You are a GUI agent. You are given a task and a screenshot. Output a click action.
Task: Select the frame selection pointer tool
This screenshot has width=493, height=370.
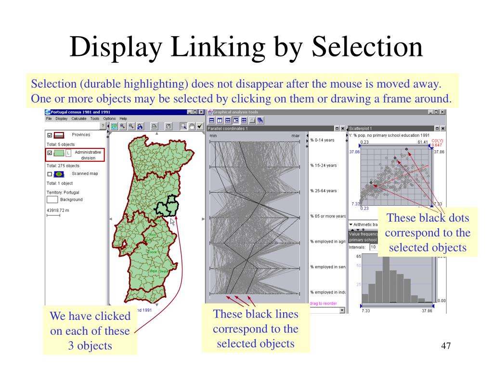[x=183, y=126]
